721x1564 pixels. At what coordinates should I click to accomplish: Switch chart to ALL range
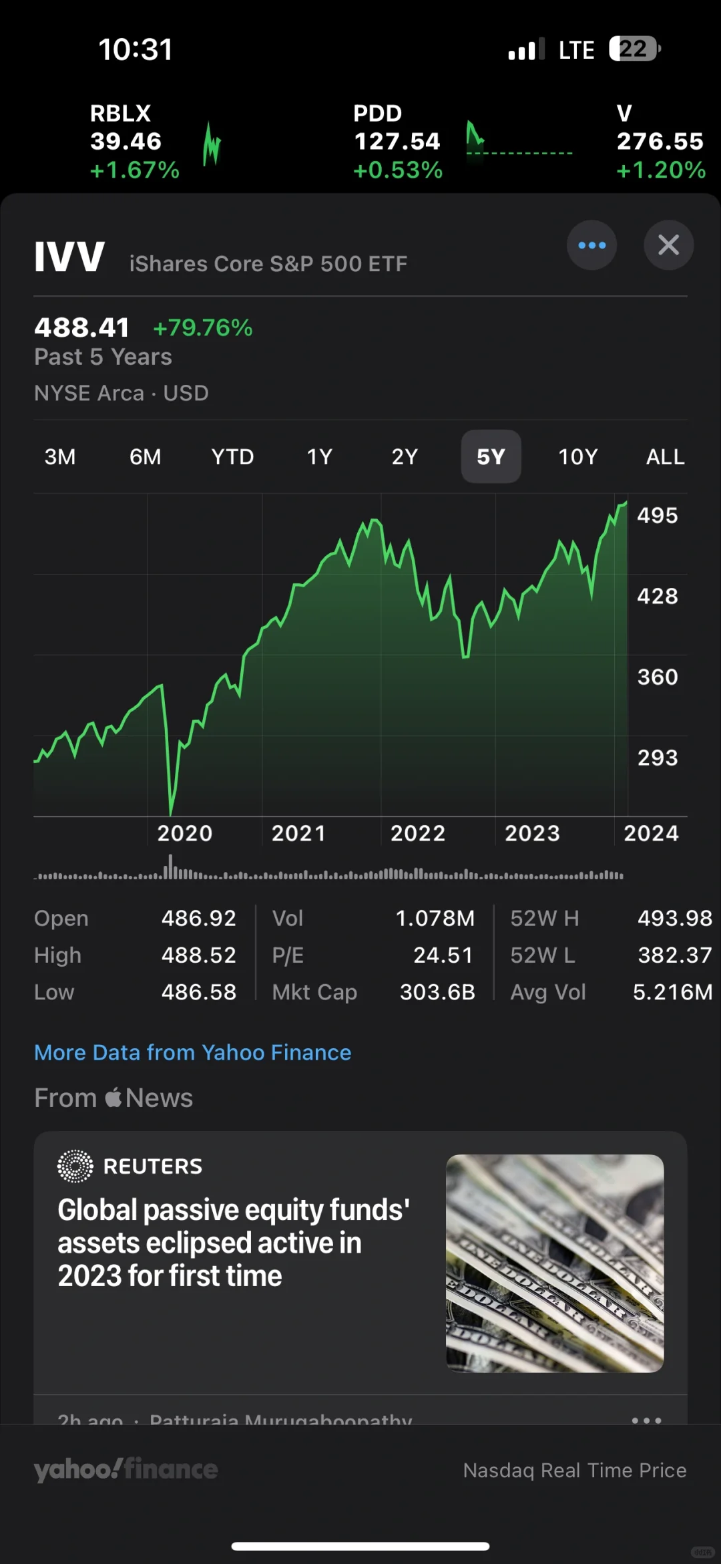click(665, 457)
